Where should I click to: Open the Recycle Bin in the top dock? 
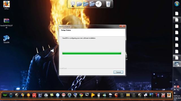(x=108, y=4)
